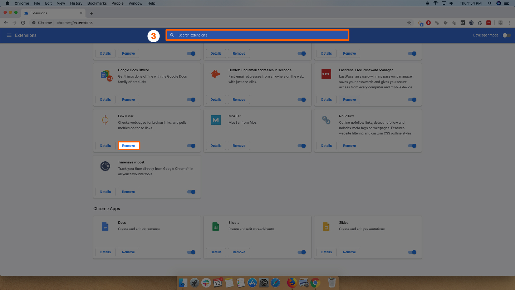This screenshot has width=515, height=290.
Task: Toggle off the MozBar extension
Action: 302,146
